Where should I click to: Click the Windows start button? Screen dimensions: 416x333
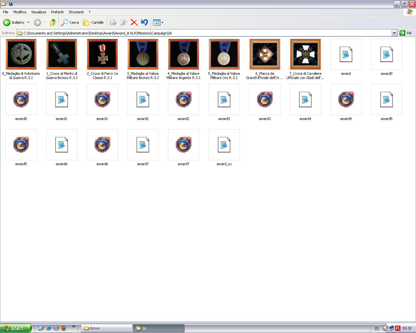pos(15,328)
